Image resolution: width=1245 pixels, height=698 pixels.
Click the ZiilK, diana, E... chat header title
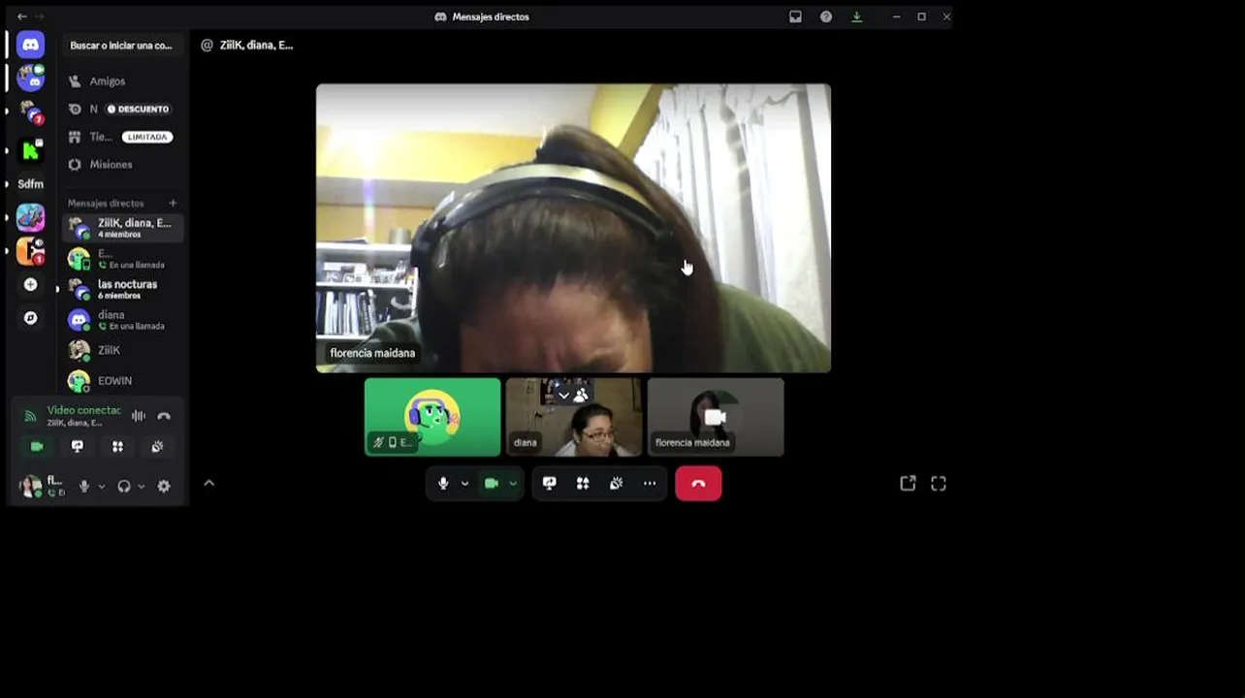point(256,45)
